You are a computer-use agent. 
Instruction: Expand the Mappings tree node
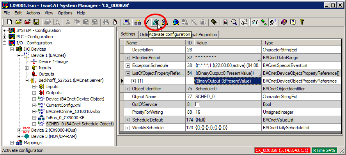point(12,143)
